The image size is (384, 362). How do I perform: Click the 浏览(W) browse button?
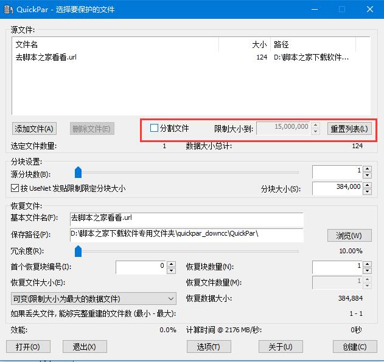pos(349,236)
